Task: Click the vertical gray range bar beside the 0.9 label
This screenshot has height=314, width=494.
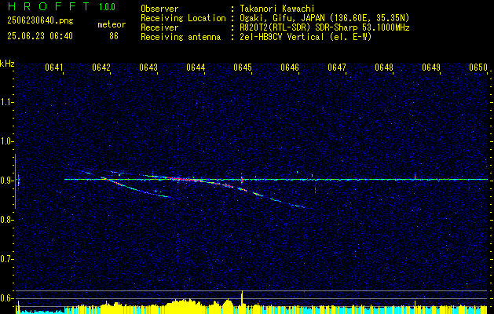Action: click(x=15, y=181)
